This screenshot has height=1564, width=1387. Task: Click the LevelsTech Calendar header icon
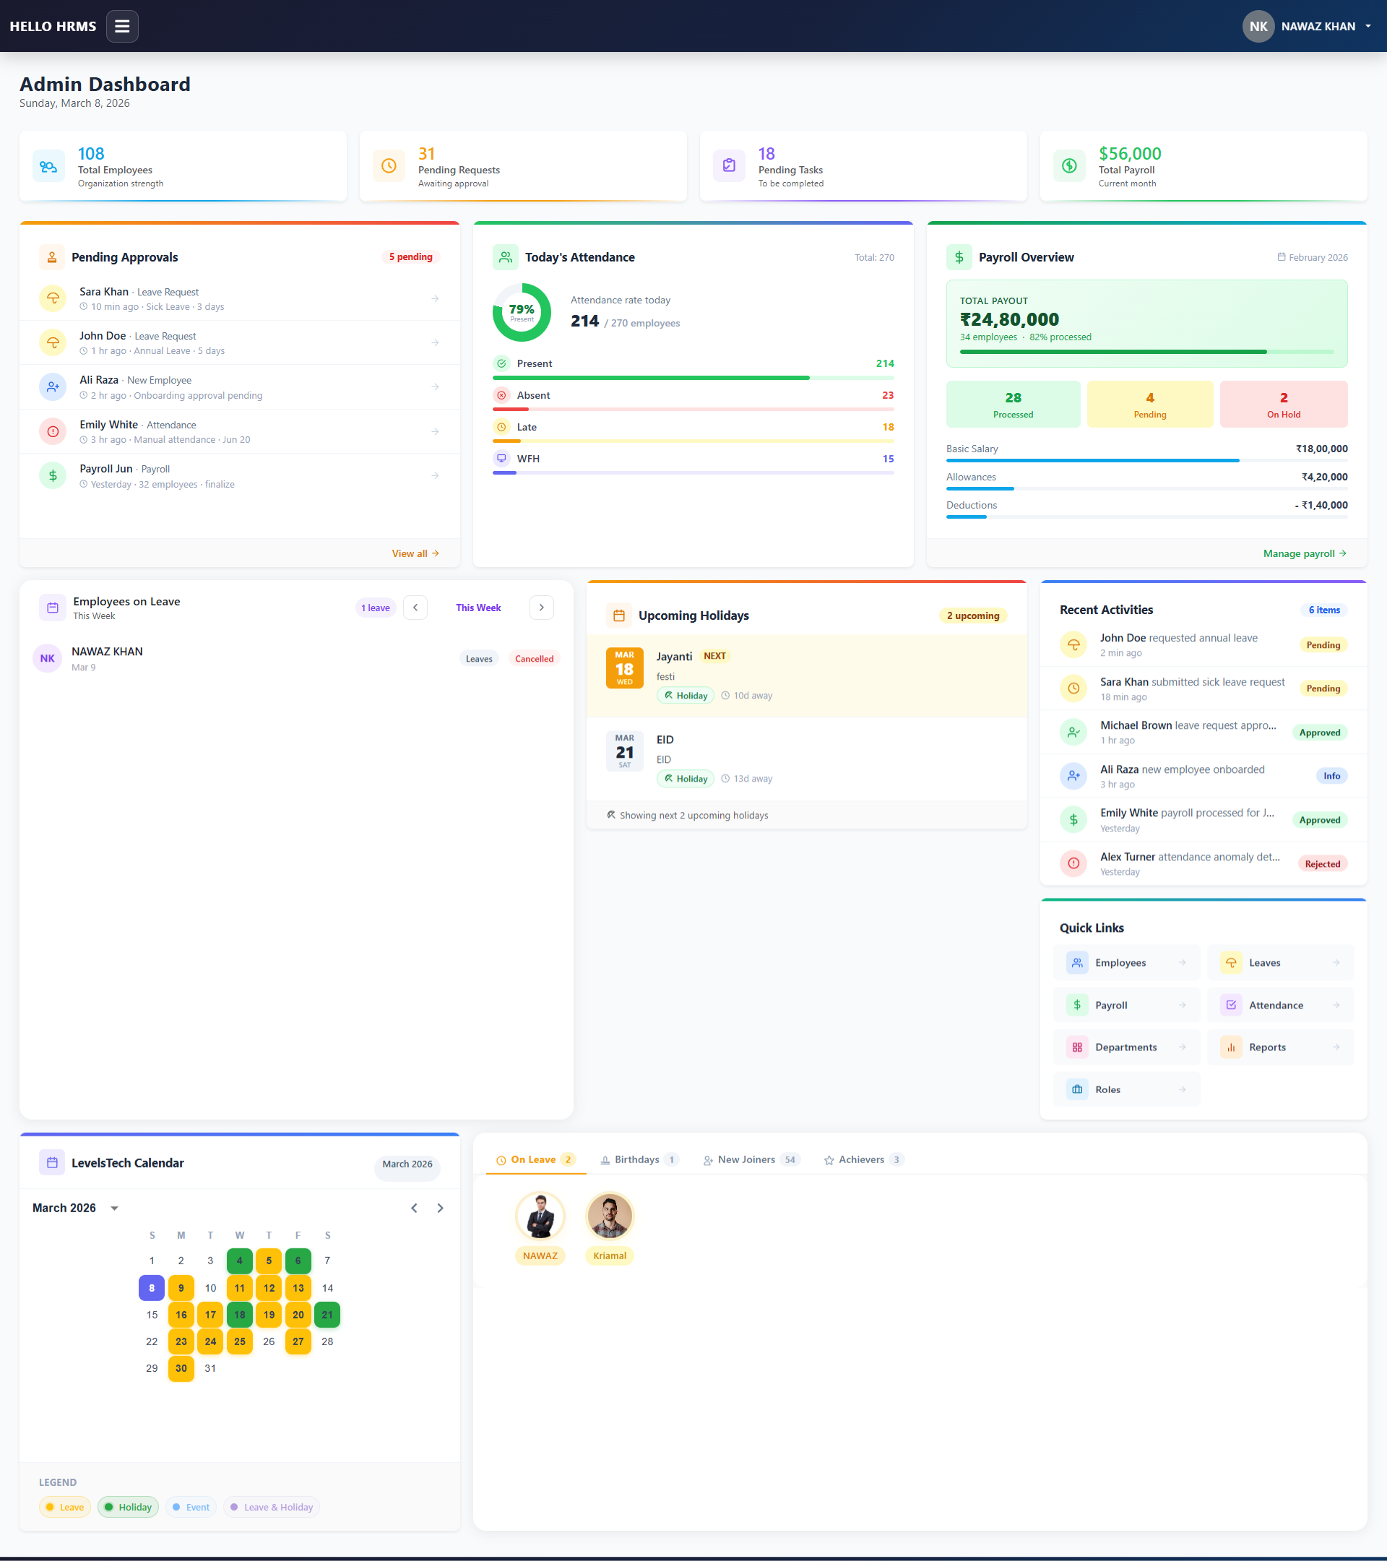52,1162
